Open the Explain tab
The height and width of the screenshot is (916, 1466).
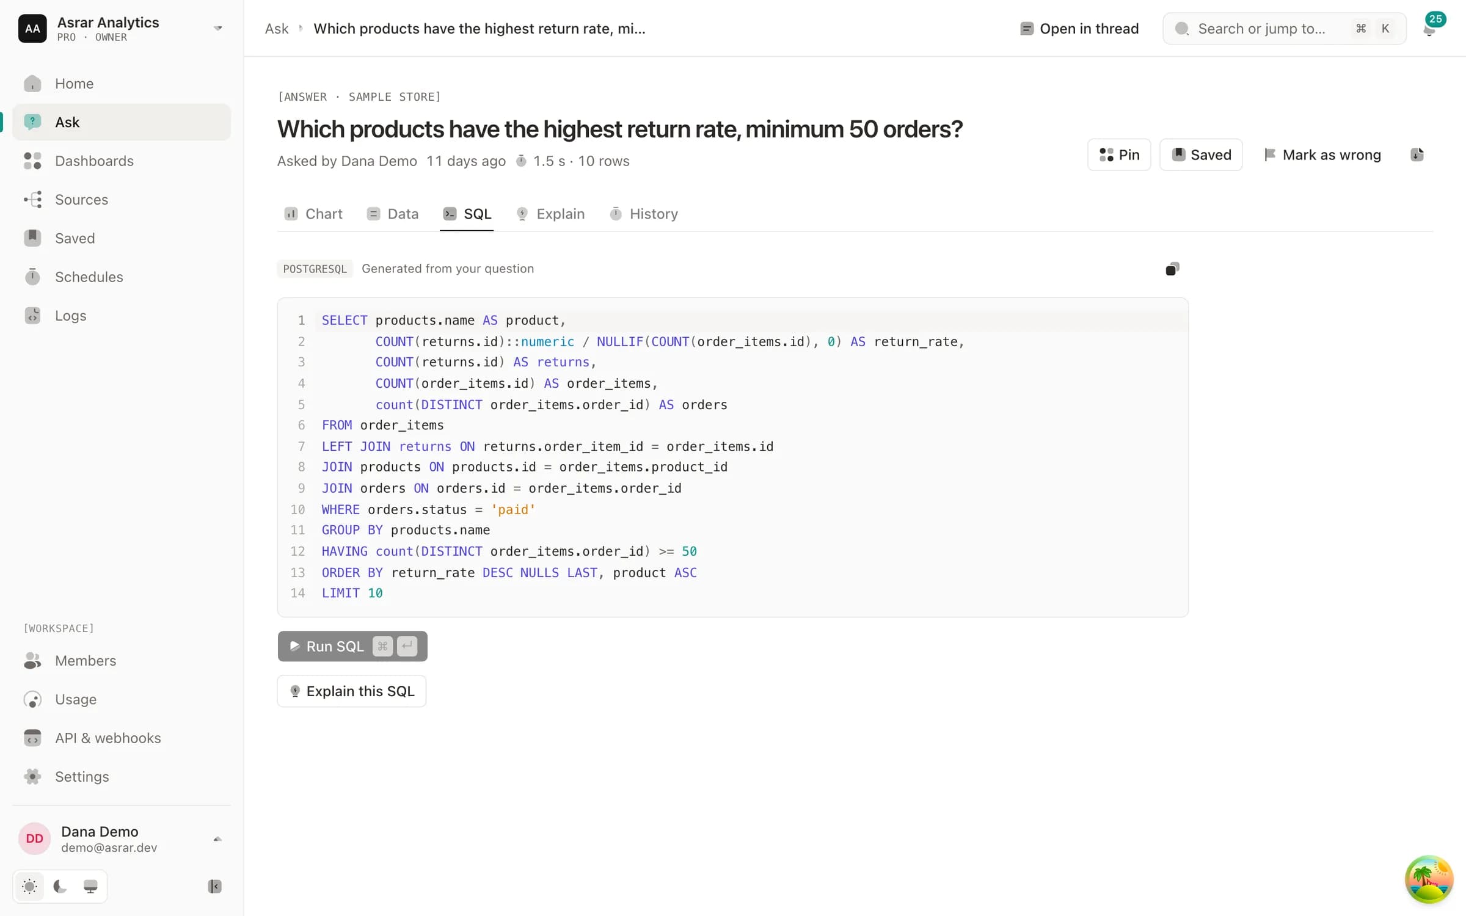point(550,214)
